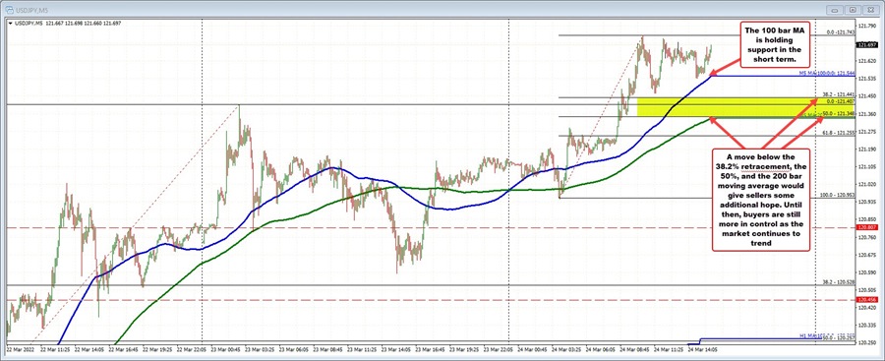Viewport: 885px width, 361px height.
Task: Click the Fibonacci label 0.0 - 121.407
Action: (x=841, y=101)
